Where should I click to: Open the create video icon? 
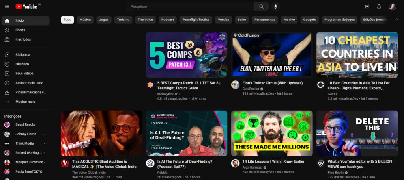(x=368, y=7)
